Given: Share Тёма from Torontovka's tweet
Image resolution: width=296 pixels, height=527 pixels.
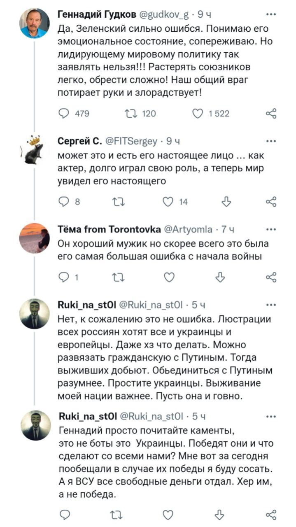Looking at the screenshot, I should [x=271, y=278].
